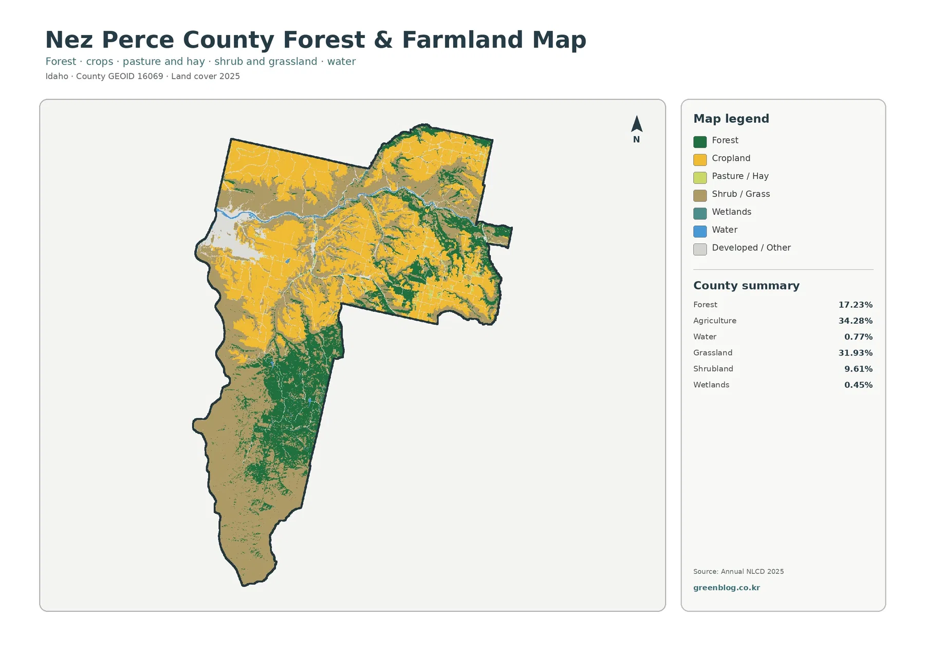
Task: Click the 'Idaho · County GEOID 16069' subtitle line
Action: click(142, 76)
